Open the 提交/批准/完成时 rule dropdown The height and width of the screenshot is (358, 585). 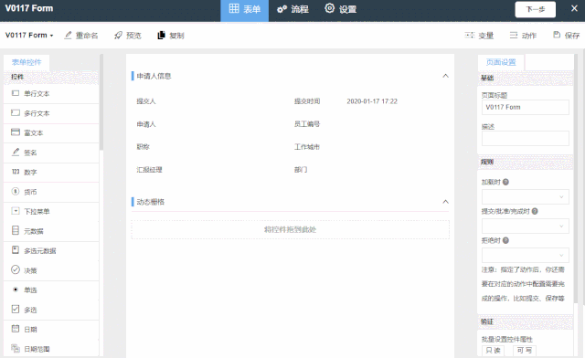[526, 226]
